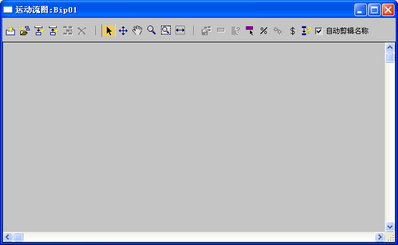The image size is (398, 245).
Task: Select the Pan hand tool
Action: click(137, 30)
